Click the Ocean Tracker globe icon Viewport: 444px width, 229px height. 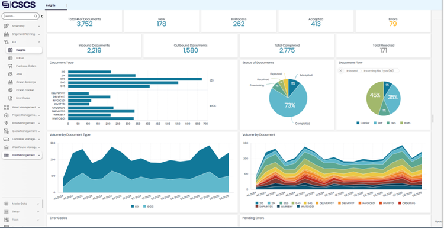pyautogui.click(x=10, y=90)
